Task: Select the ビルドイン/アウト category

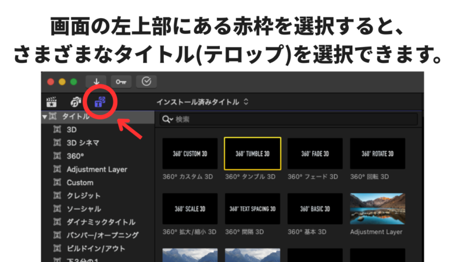Action: click(96, 249)
